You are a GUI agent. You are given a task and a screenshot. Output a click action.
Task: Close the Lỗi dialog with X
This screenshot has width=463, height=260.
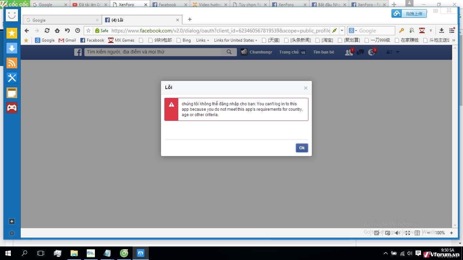tap(305, 88)
